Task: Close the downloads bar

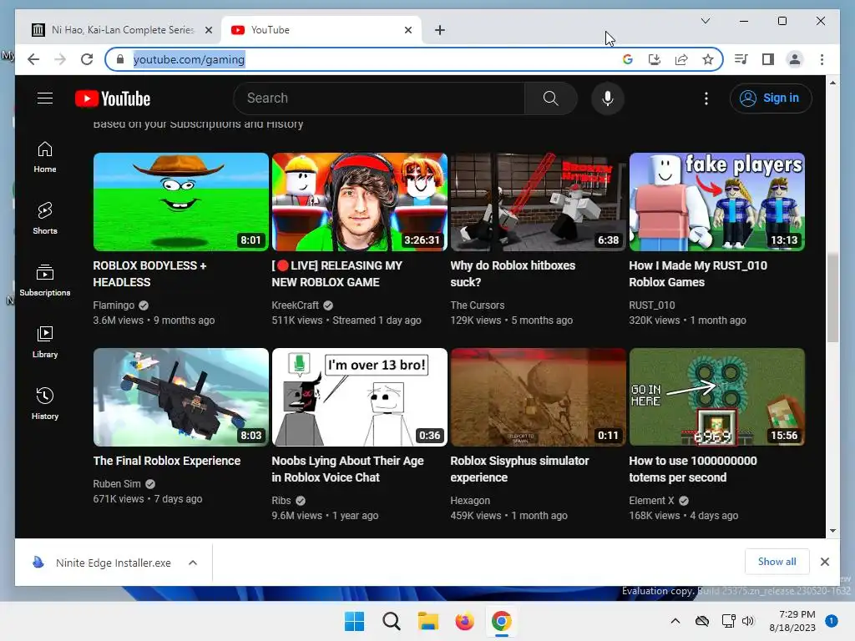Action: [824, 562]
